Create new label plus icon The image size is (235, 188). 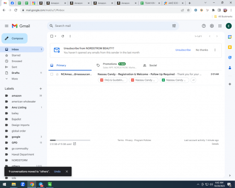pos(40,89)
